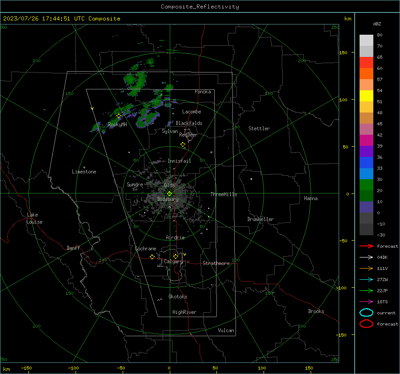Click the Calgary city label
Image resolution: width=400 pixels, height=374 pixels.
point(173,261)
